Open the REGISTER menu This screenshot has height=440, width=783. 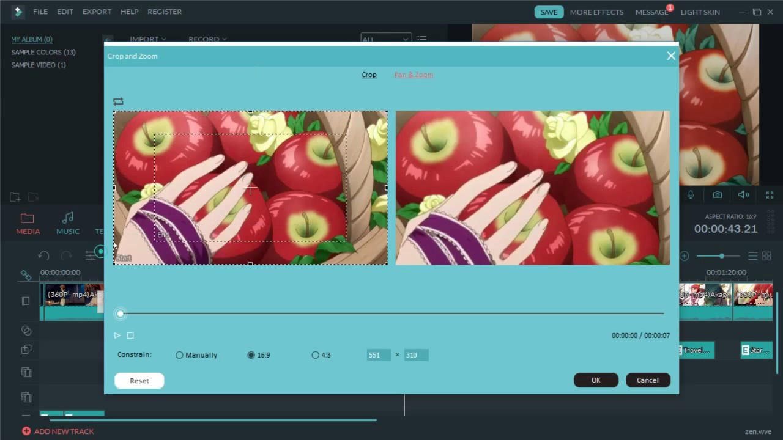point(165,12)
